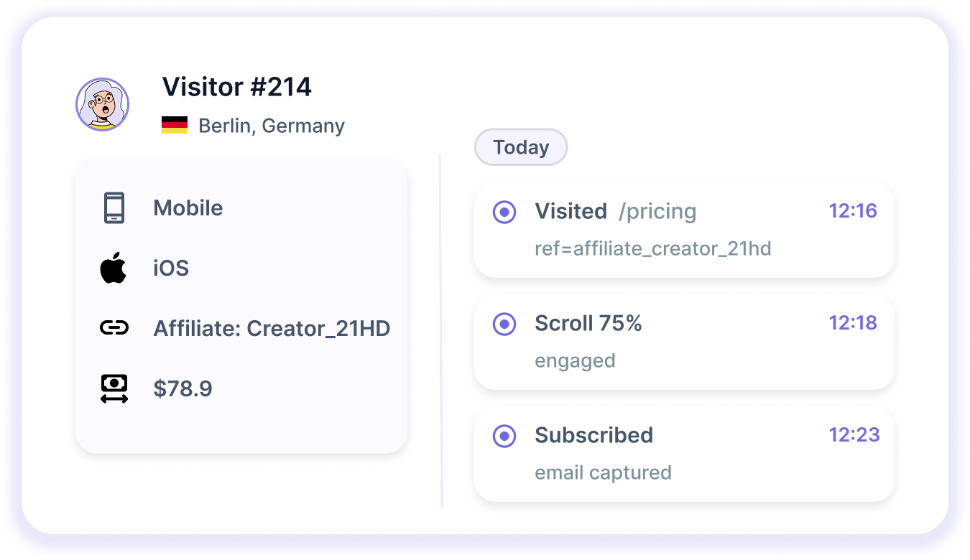
Task: Click the Berlin, Germany location text
Action: pos(272,126)
